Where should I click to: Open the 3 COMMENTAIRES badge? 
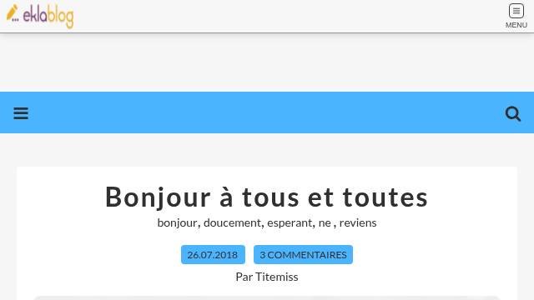point(303,255)
